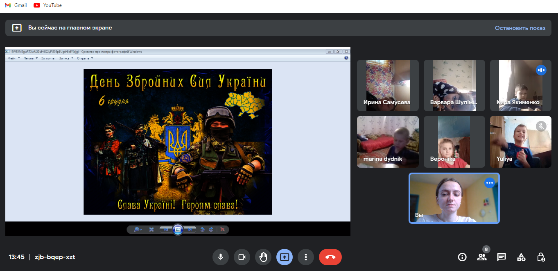
Task: Minimize the Photo Viewer window
Action: (x=330, y=52)
